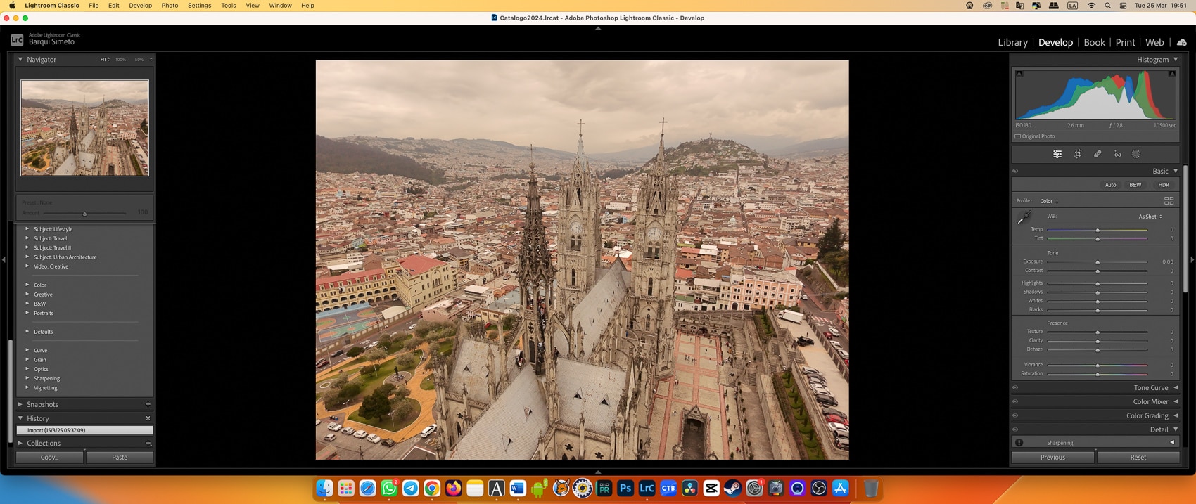1196x504 pixels.
Task: Open the Develop menu
Action: (x=140, y=6)
